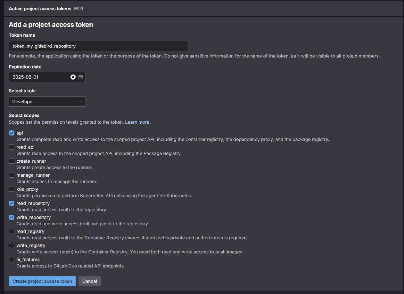Enable the manage_runner scope
This screenshot has width=404, height=294.
point(12,175)
